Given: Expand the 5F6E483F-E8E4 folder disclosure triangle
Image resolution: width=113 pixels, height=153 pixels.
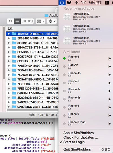Looking at the screenshot, I should (9, 38).
